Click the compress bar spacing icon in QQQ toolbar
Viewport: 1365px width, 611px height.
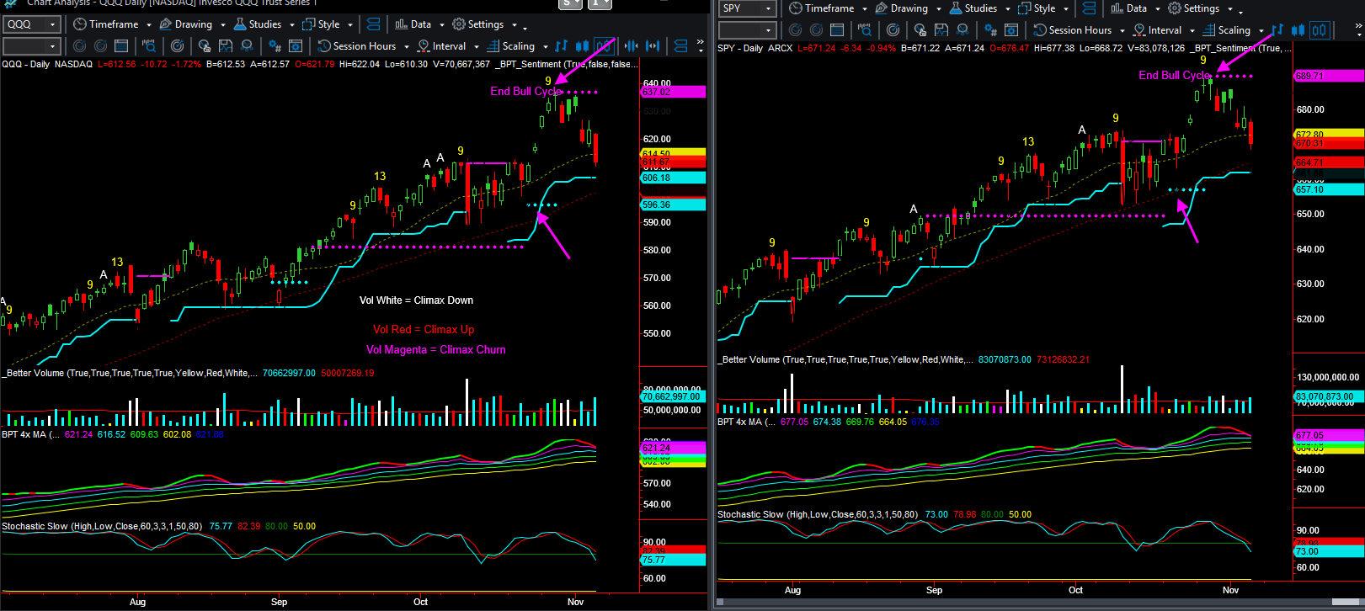coord(631,46)
